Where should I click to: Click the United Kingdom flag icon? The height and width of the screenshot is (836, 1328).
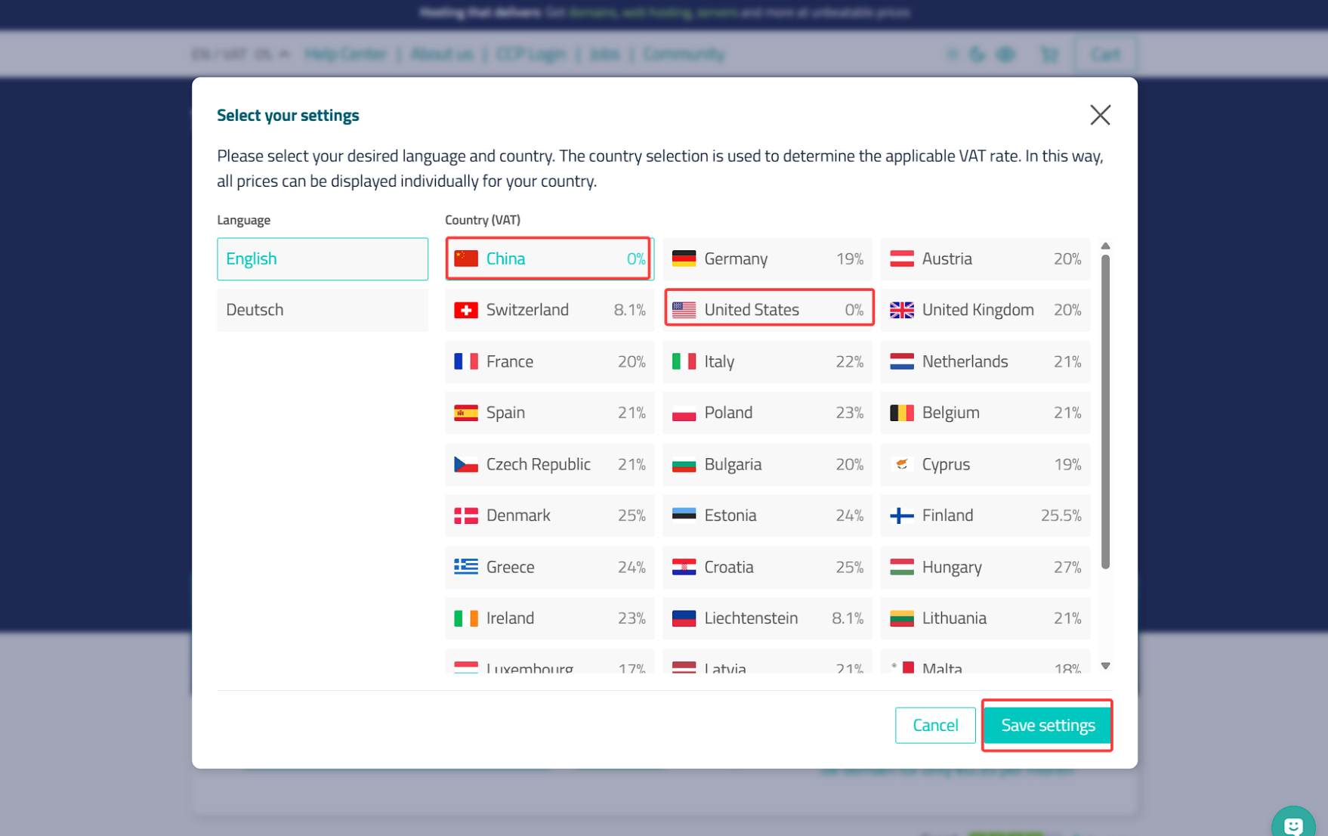click(x=902, y=310)
